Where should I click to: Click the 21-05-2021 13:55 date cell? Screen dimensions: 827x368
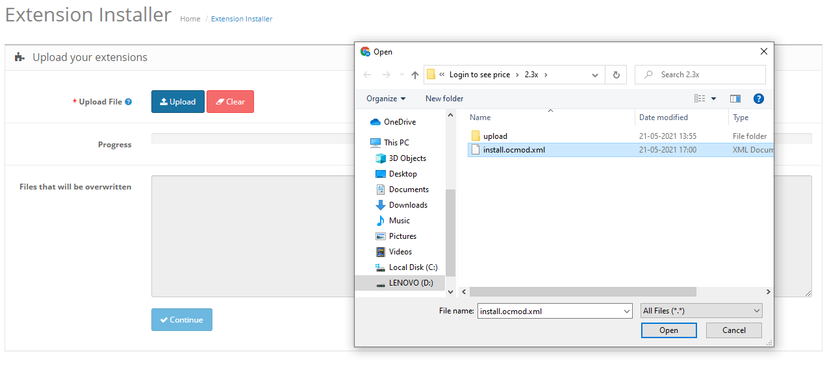(668, 136)
